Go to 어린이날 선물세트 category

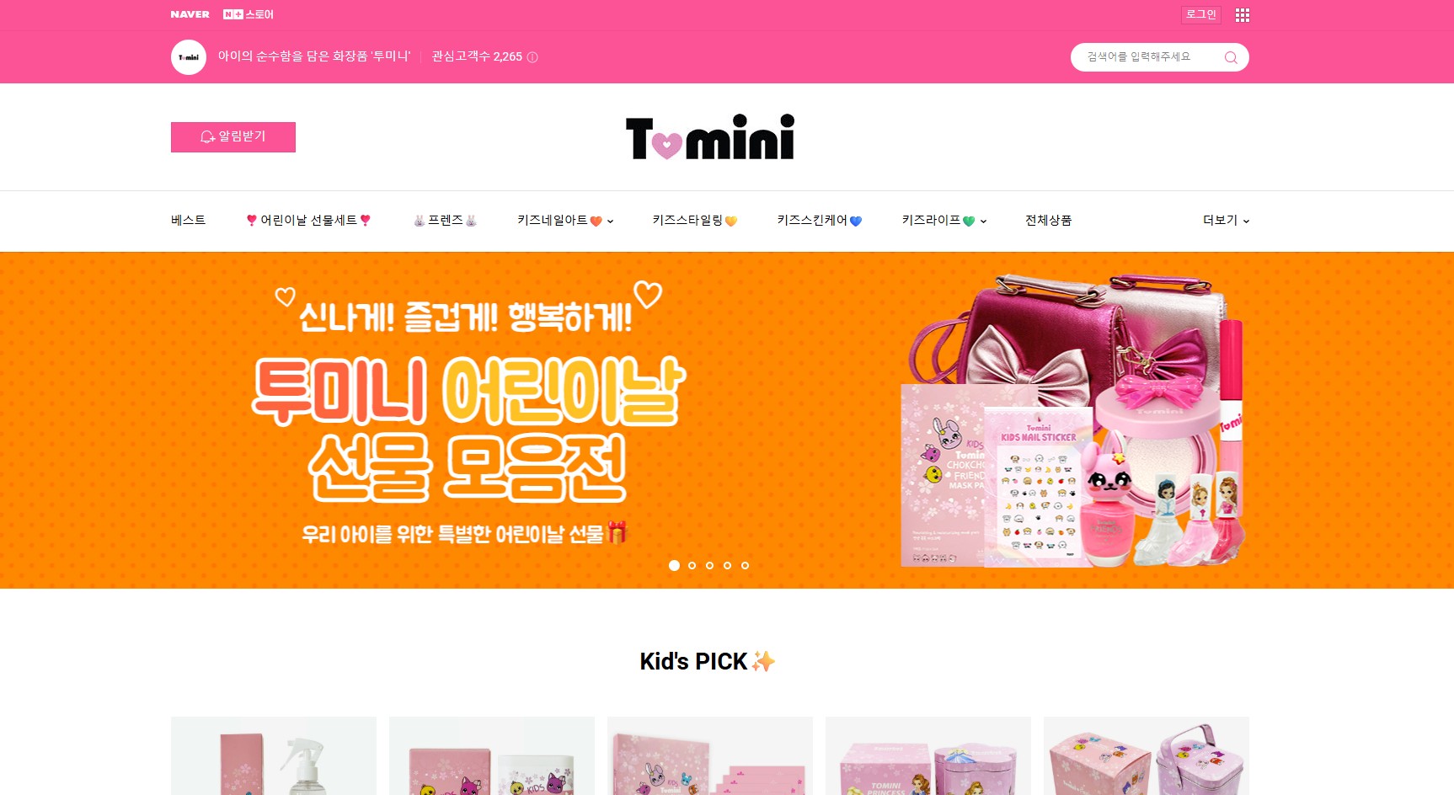tap(308, 221)
